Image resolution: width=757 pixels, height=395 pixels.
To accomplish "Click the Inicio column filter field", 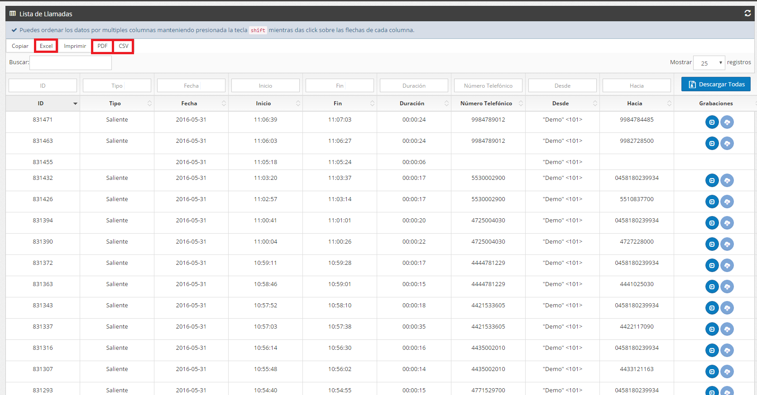I will (x=266, y=85).
